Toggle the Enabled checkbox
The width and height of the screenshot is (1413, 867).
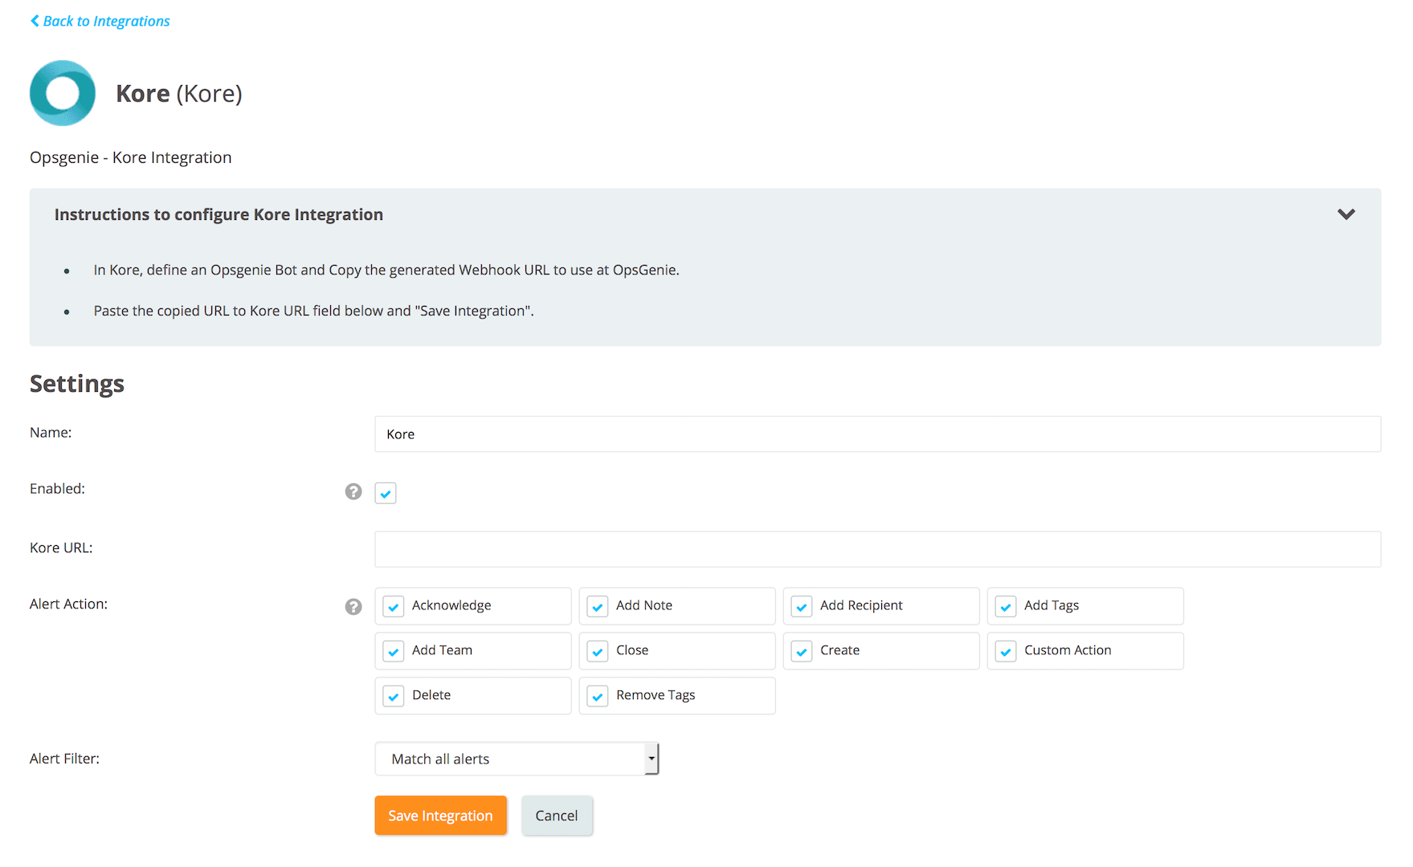(386, 493)
